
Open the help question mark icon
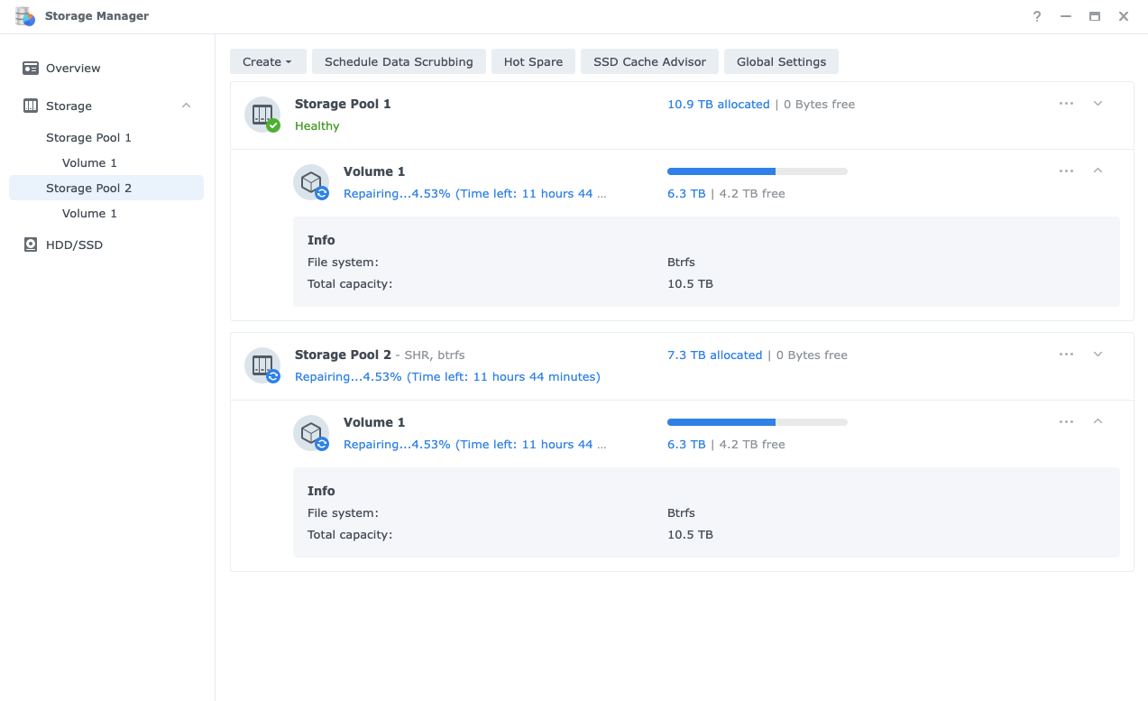[x=1036, y=15]
